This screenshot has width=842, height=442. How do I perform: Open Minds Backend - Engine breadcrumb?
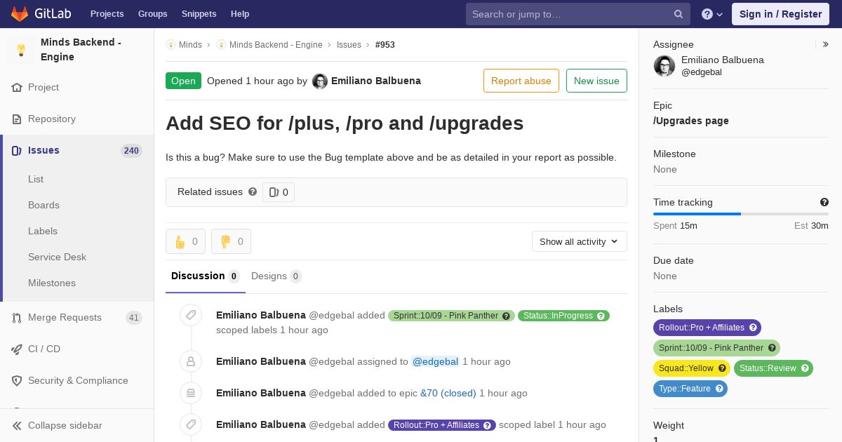pyautogui.click(x=276, y=45)
